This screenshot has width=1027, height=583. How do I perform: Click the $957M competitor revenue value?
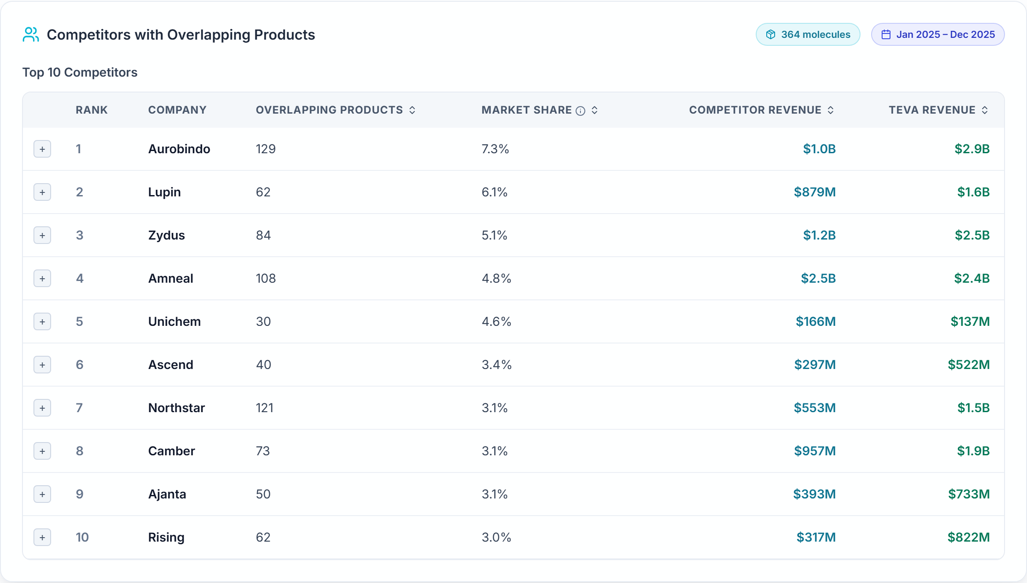[x=815, y=451]
